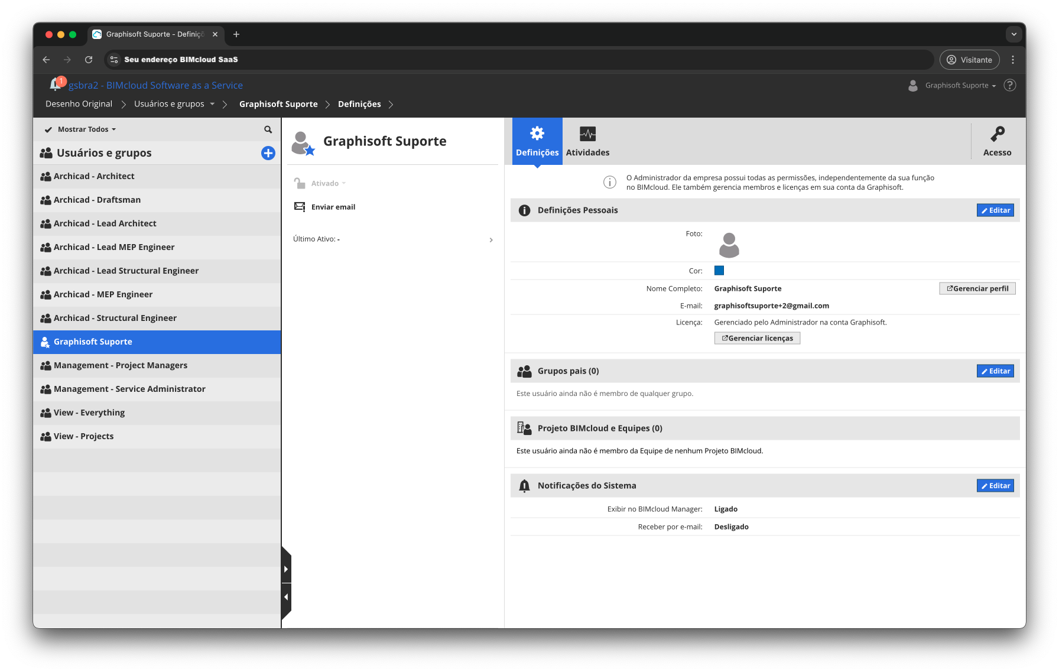Click the Graphisoft Suporte breadcrumb

tap(278, 104)
